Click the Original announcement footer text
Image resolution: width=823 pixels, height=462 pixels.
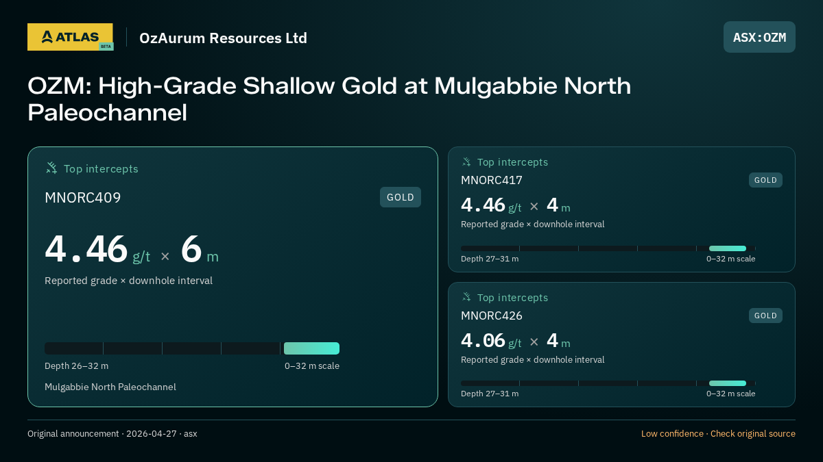112,434
